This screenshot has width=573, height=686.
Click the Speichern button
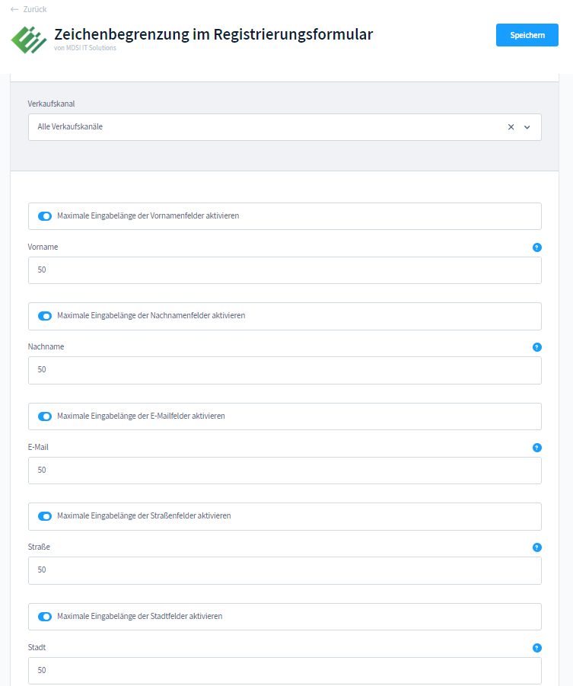click(527, 35)
